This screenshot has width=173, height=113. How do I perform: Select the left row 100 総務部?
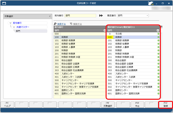[x=80, y=37]
